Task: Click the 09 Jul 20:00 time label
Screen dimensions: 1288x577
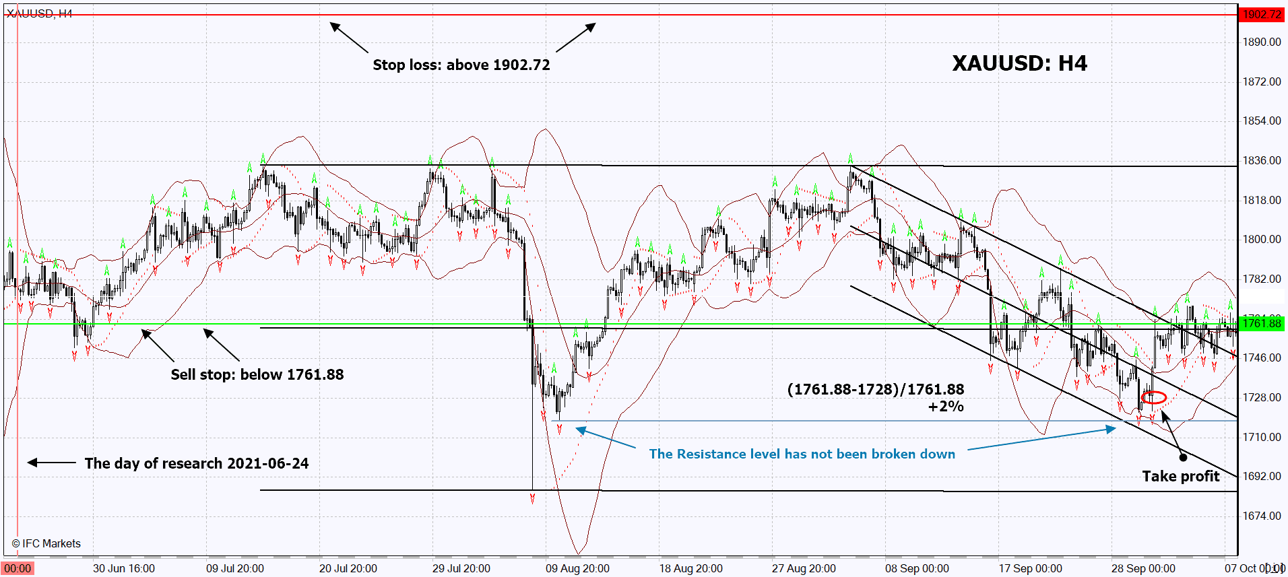Action: coord(235,568)
